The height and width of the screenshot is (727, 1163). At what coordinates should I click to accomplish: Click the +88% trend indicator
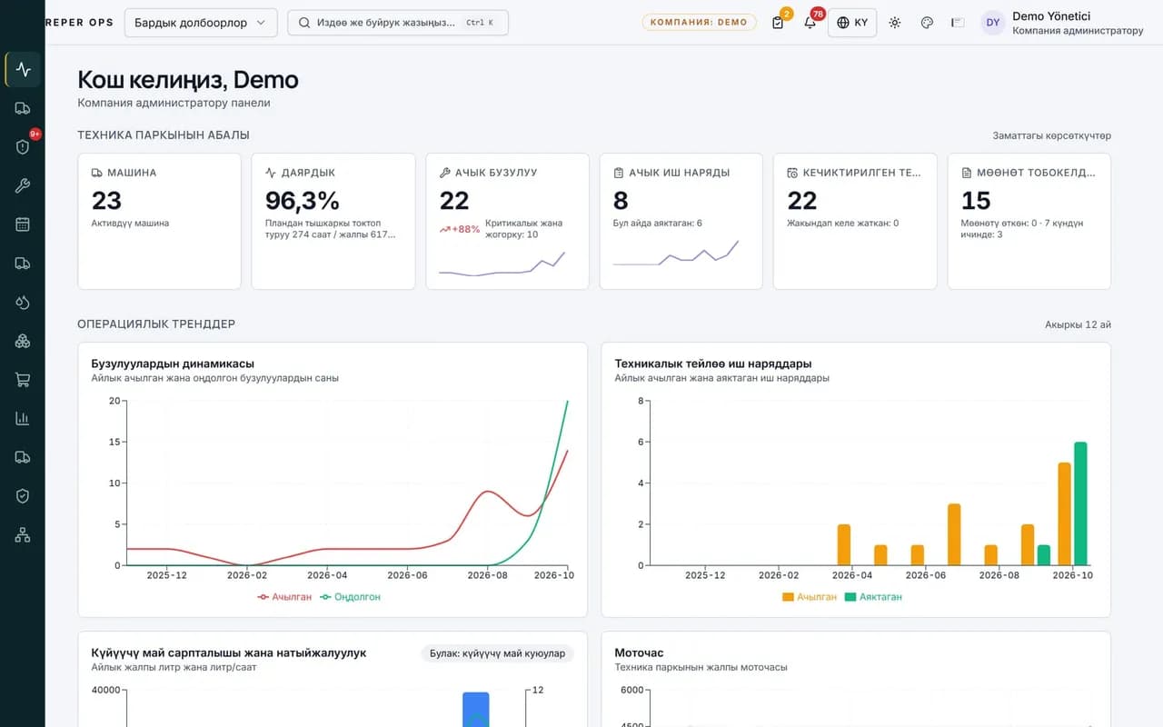[x=460, y=229]
